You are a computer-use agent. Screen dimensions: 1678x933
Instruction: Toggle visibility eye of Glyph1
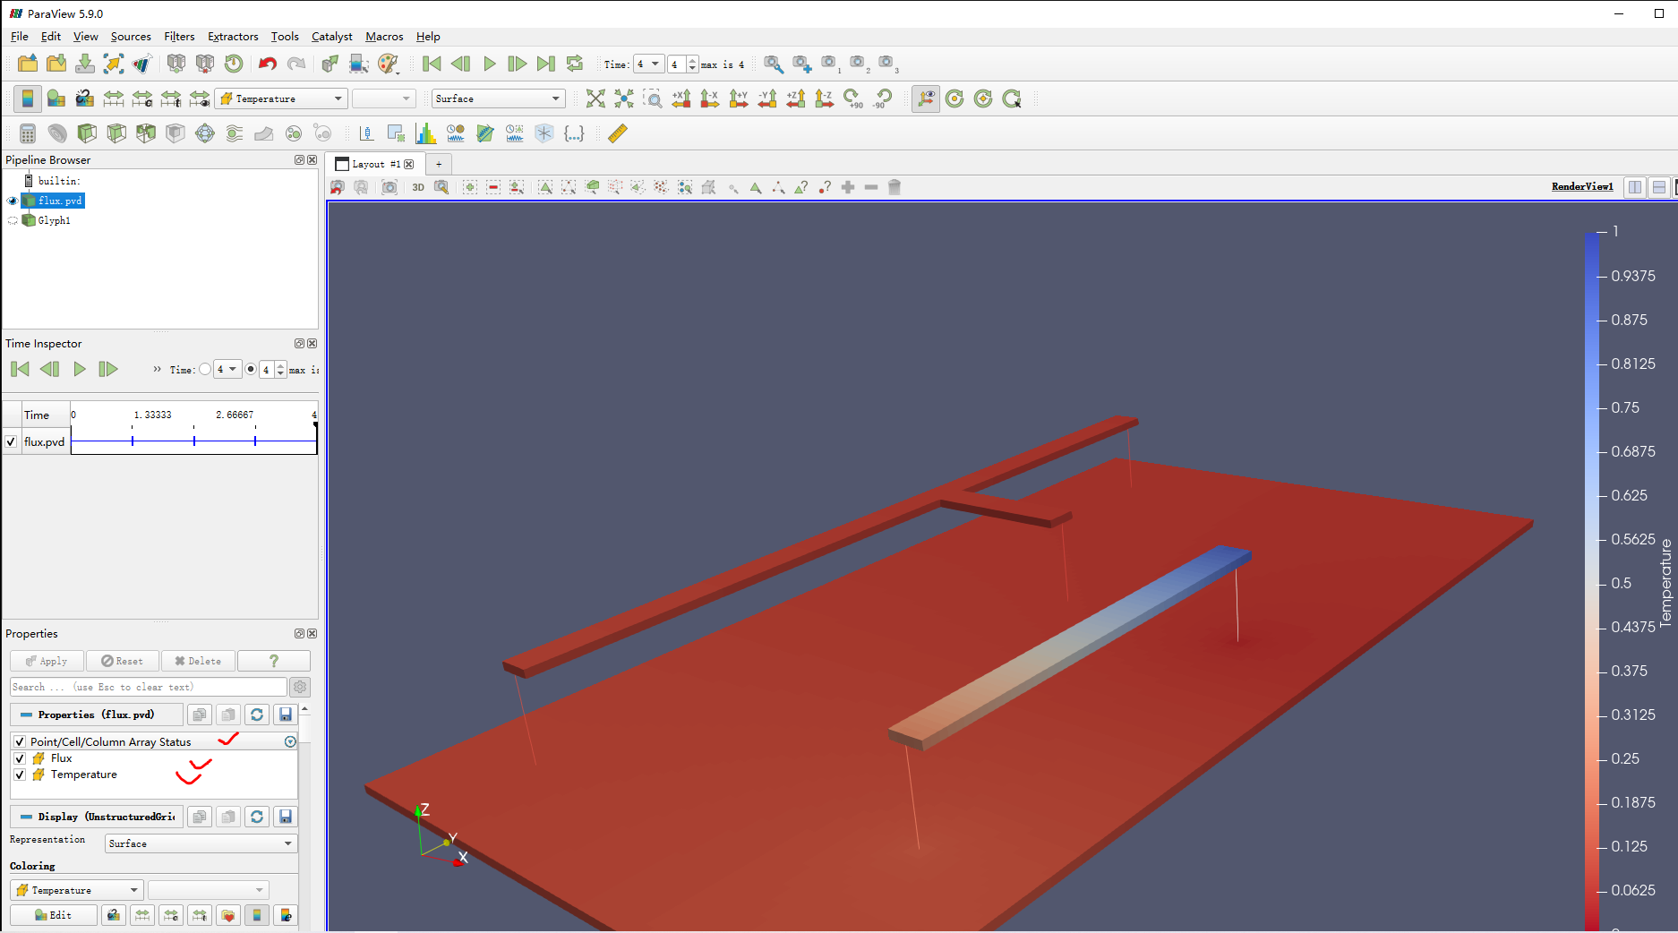[x=13, y=220]
